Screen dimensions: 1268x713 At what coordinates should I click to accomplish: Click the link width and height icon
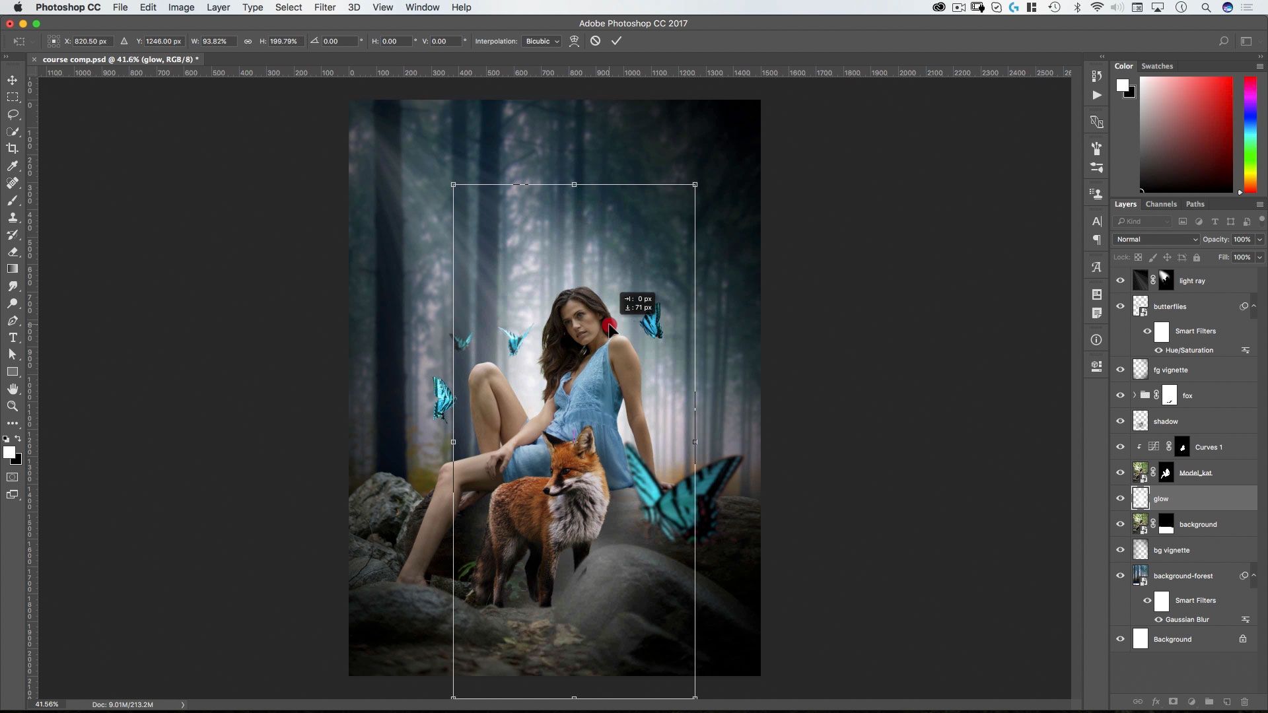coord(248,41)
